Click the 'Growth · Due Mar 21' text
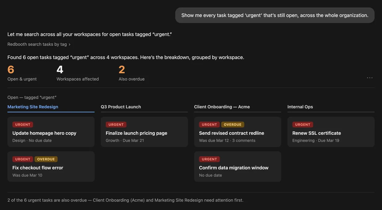This screenshot has height=210, width=382. point(125,141)
